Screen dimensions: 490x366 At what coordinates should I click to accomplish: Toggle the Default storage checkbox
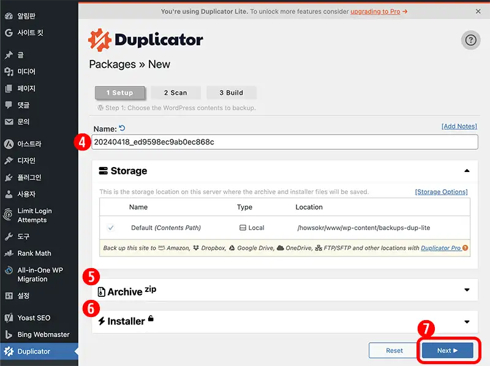click(111, 228)
